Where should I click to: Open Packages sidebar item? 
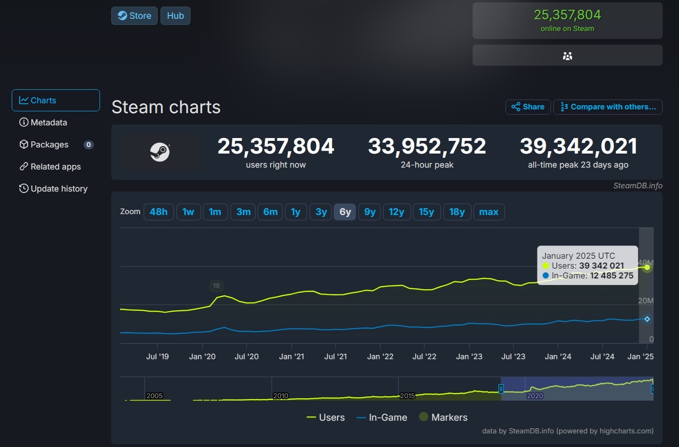tap(49, 145)
